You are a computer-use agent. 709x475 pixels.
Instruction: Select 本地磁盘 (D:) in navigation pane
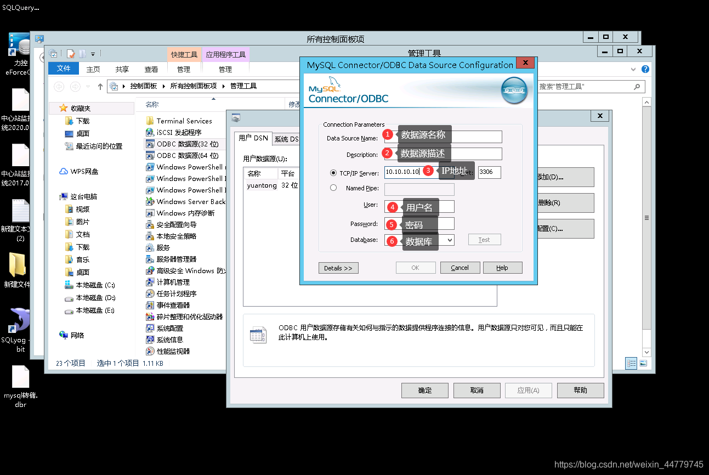click(90, 297)
